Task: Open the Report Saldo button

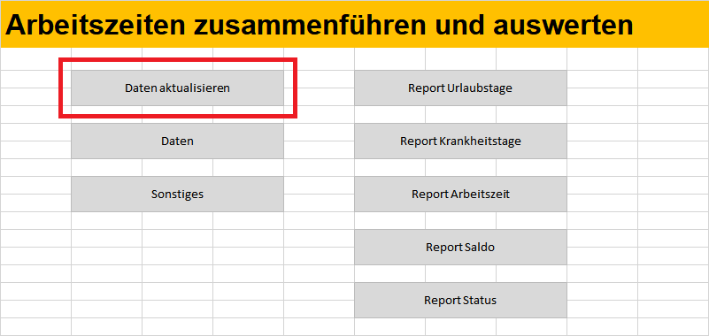Action: point(460,247)
